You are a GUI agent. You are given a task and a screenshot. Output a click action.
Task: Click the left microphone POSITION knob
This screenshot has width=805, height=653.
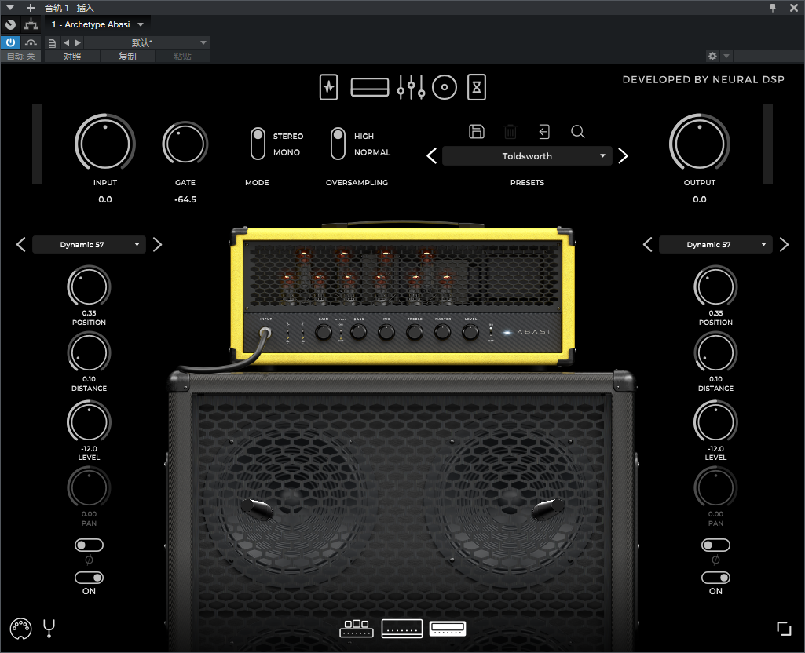[89, 286]
